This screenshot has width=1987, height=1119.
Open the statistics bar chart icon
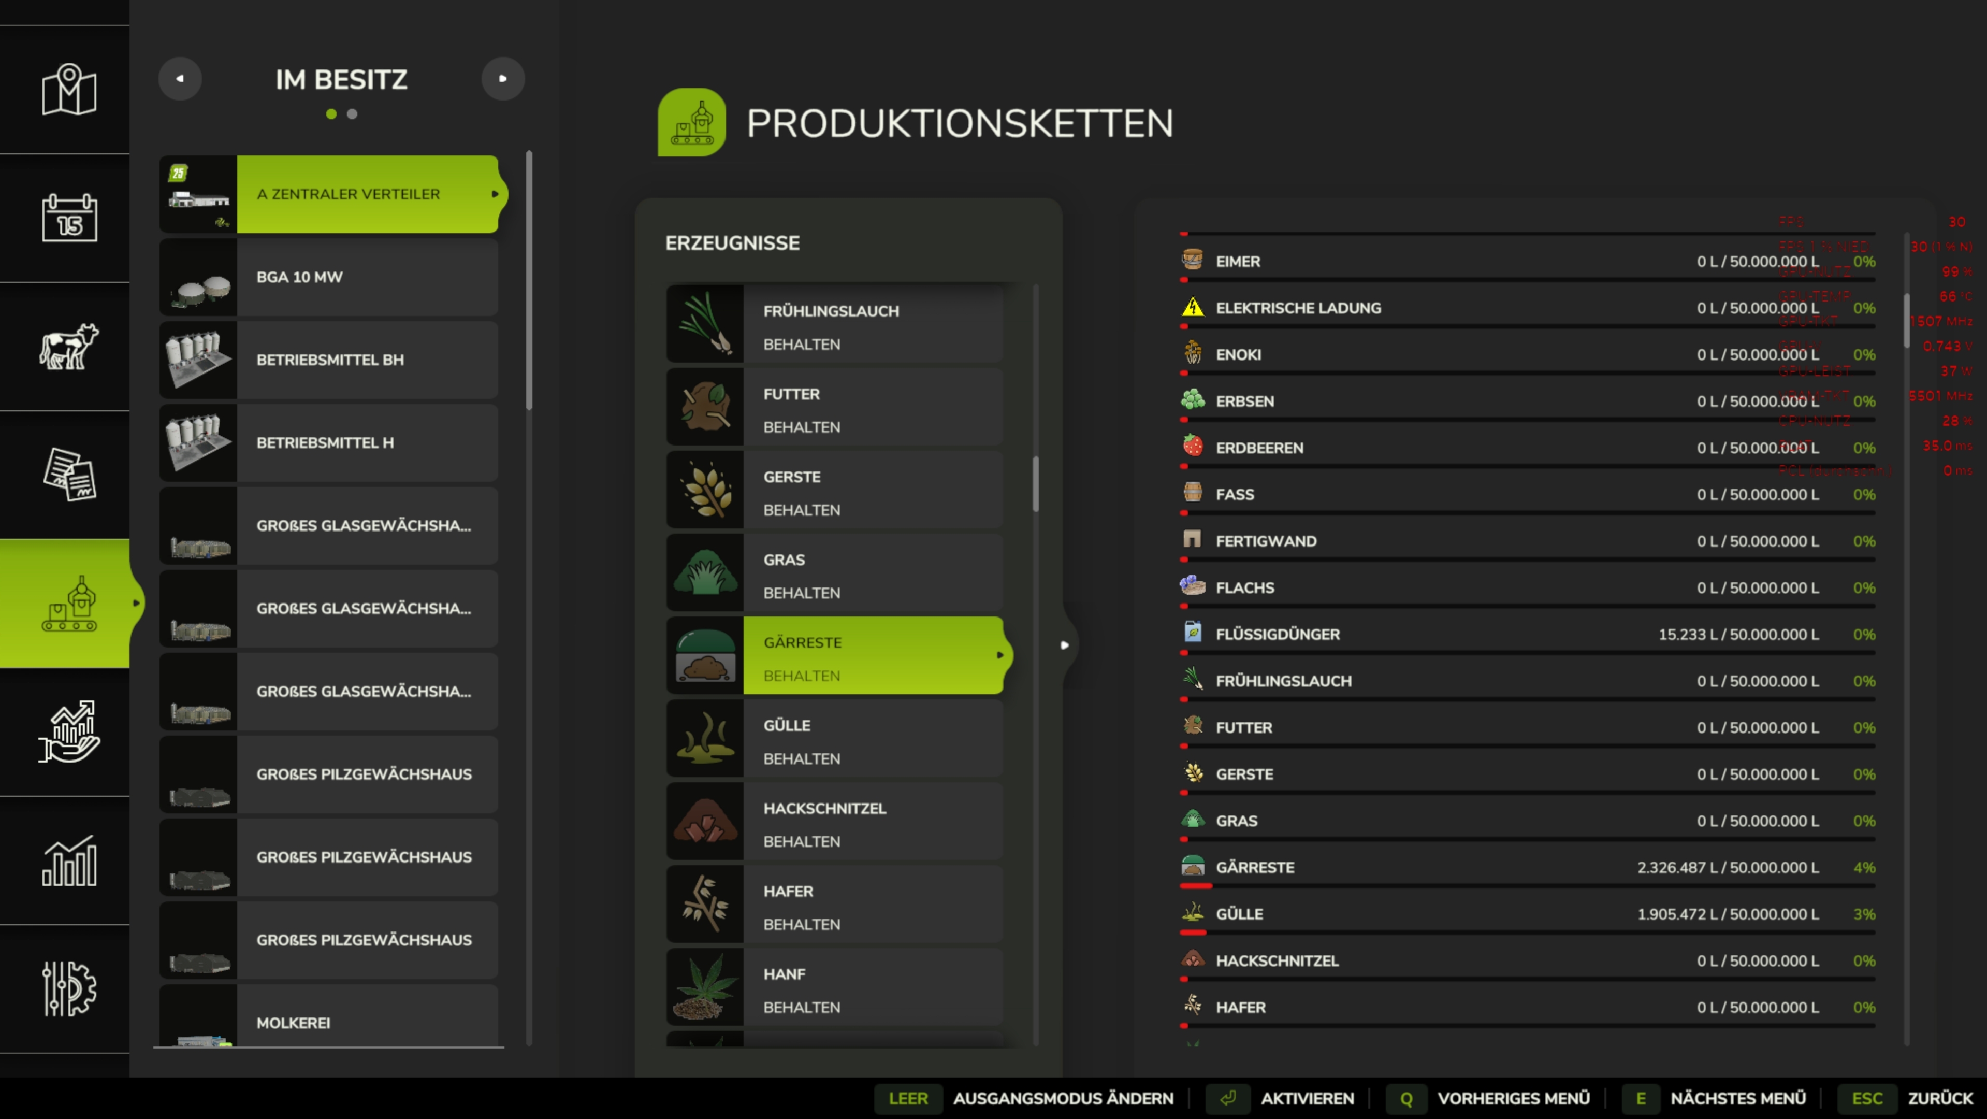(69, 859)
